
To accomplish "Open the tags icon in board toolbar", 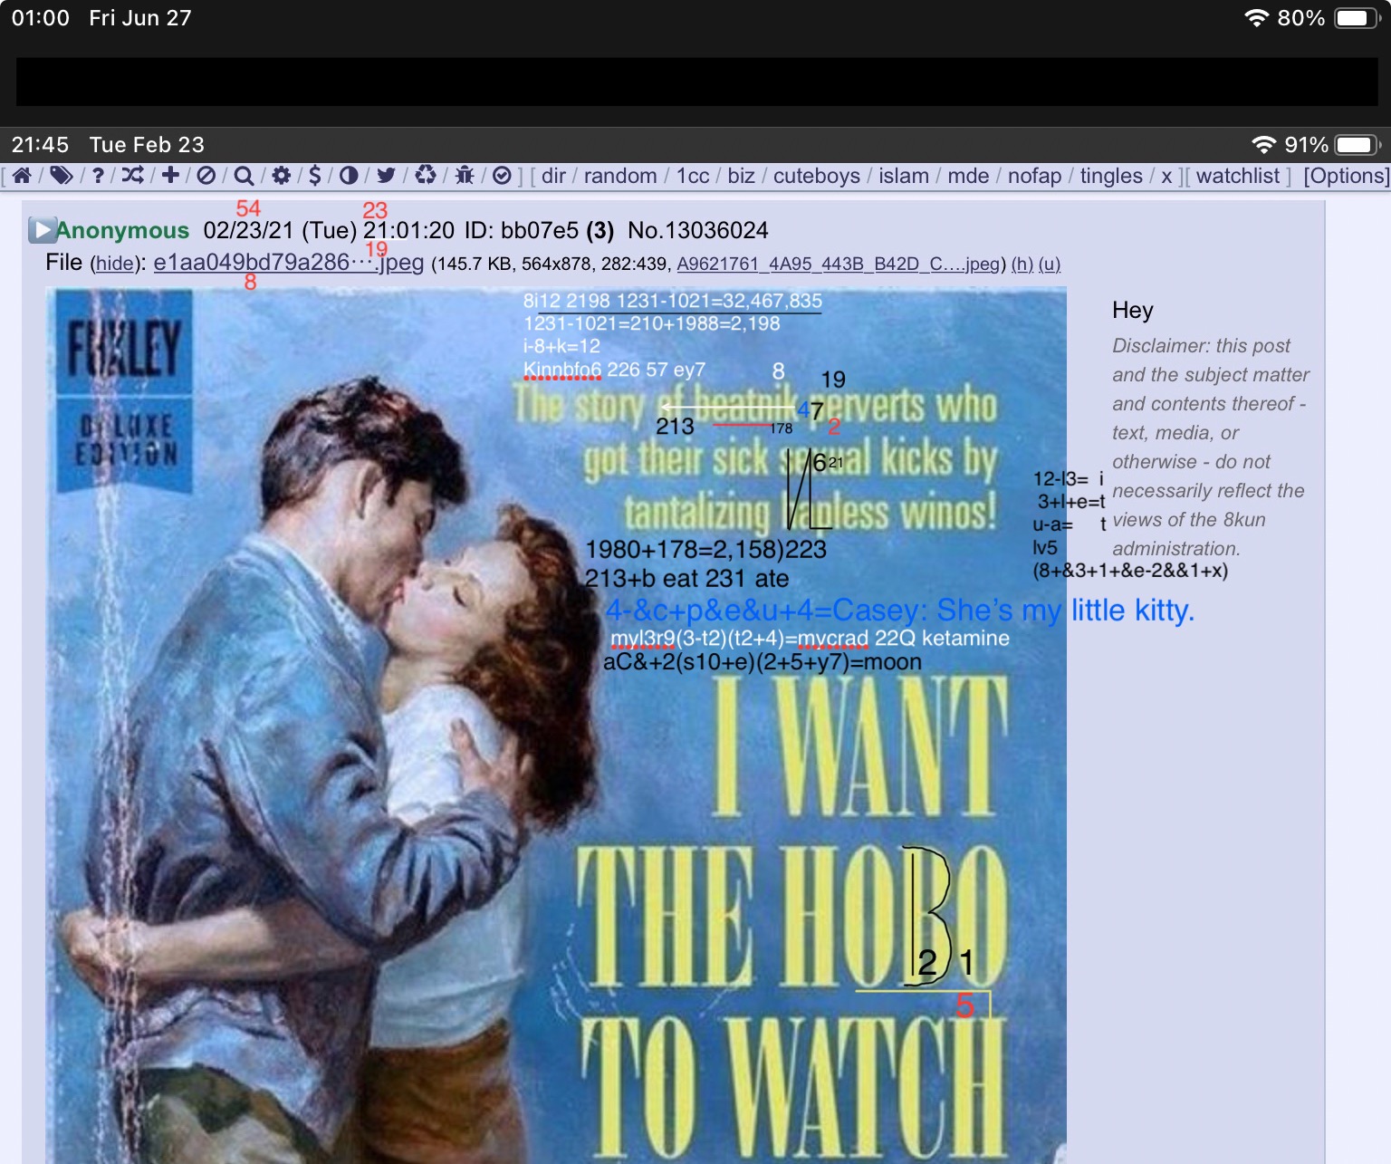I will click(61, 176).
